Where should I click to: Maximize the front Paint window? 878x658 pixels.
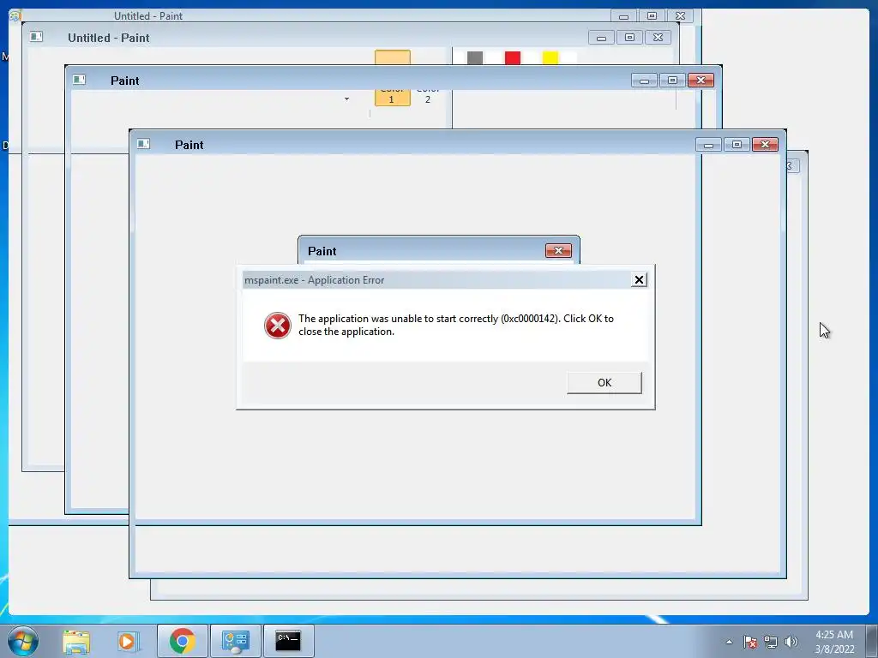(x=737, y=144)
